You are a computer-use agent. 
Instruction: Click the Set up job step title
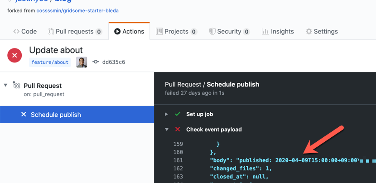click(x=199, y=115)
